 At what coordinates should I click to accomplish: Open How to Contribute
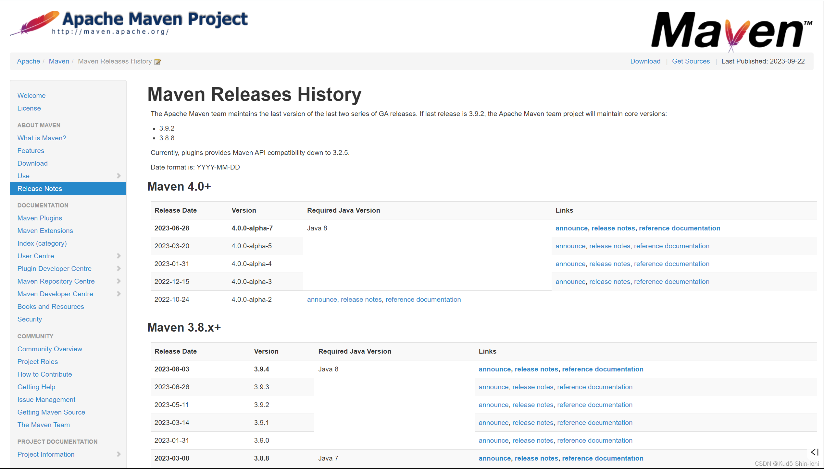(x=44, y=374)
